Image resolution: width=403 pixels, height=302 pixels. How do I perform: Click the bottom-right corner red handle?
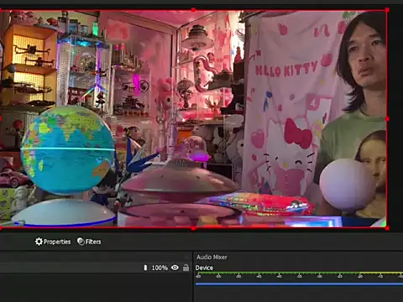point(387,228)
